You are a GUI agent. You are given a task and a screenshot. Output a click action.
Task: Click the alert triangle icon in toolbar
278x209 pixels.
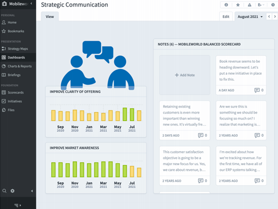[x=249, y=5]
